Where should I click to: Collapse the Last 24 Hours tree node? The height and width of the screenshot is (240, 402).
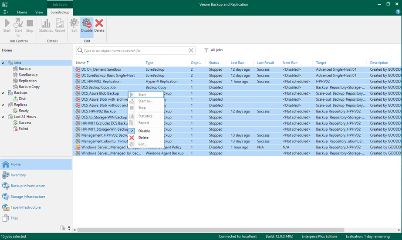point(3,117)
